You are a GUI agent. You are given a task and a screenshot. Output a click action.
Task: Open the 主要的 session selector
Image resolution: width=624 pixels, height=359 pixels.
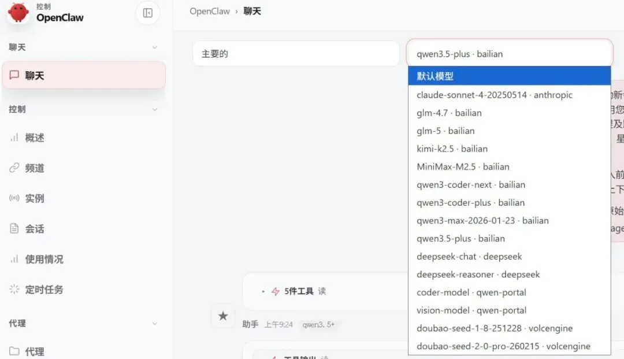click(x=296, y=54)
